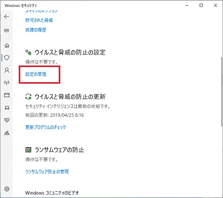Click the 前回の更新 2019/04/25 8:16 text
Viewport: 223px width, 198px height.
click(x=55, y=115)
